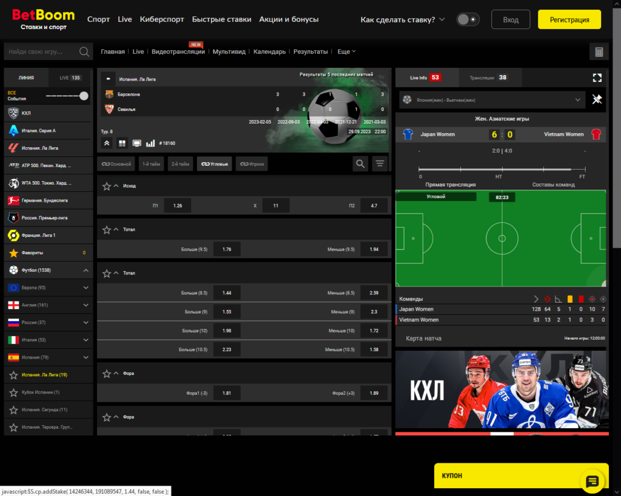Click the Регистрация button
The height and width of the screenshot is (496, 621).
coord(569,19)
